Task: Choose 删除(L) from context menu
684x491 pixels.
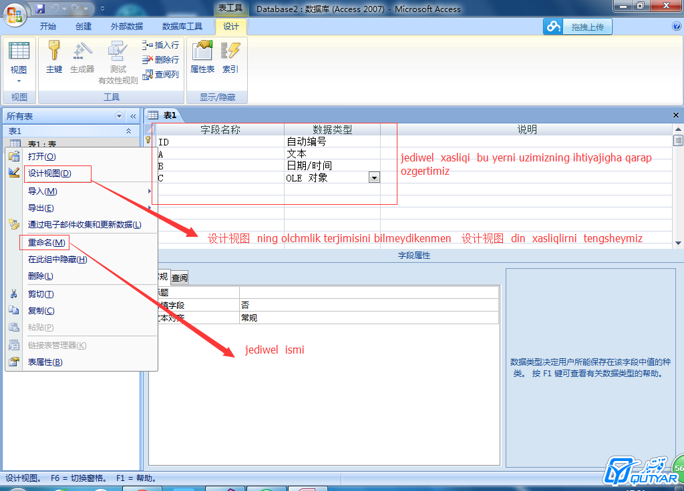Action: pyautogui.click(x=81, y=276)
